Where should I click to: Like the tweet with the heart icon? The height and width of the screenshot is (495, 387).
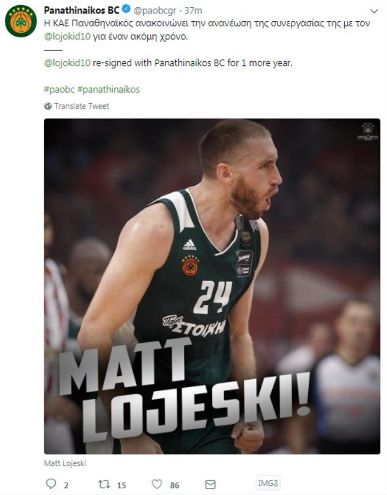157,484
